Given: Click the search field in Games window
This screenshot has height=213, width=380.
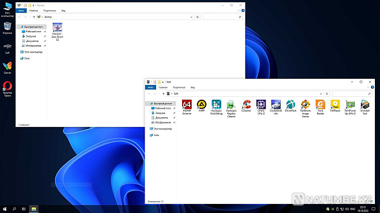Looking at the screenshot, I should tap(223, 17).
